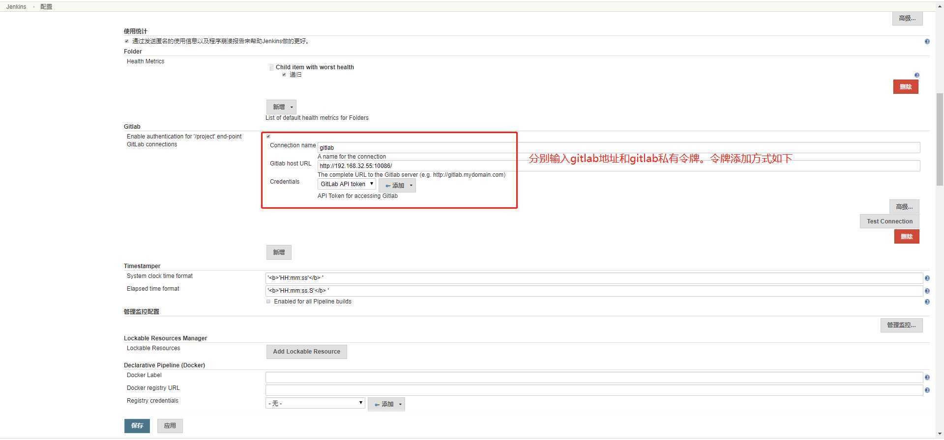Open 管理监控... button

[x=901, y=325]
